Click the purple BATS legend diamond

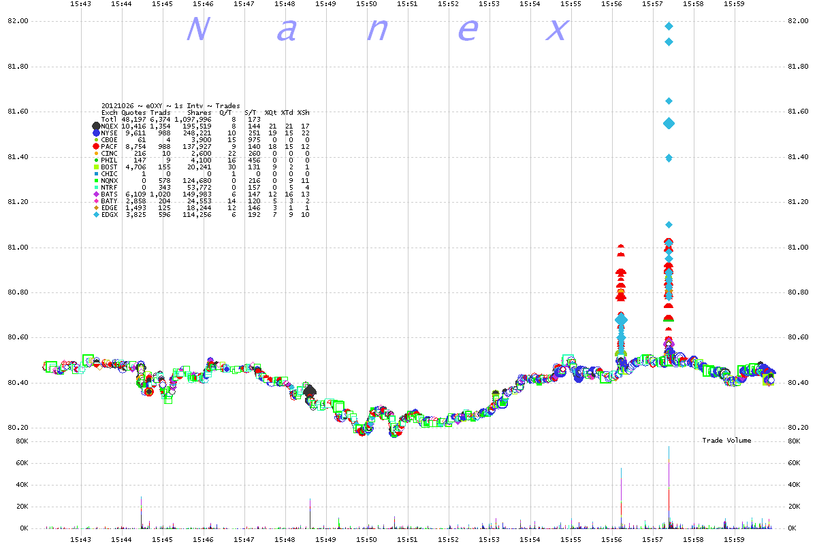[95, 194]
